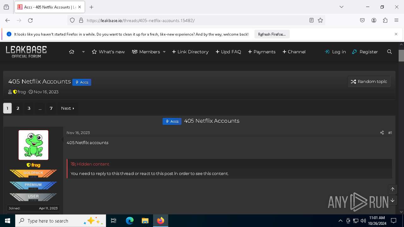Click Accs prefix in post header

coord(172,121)
